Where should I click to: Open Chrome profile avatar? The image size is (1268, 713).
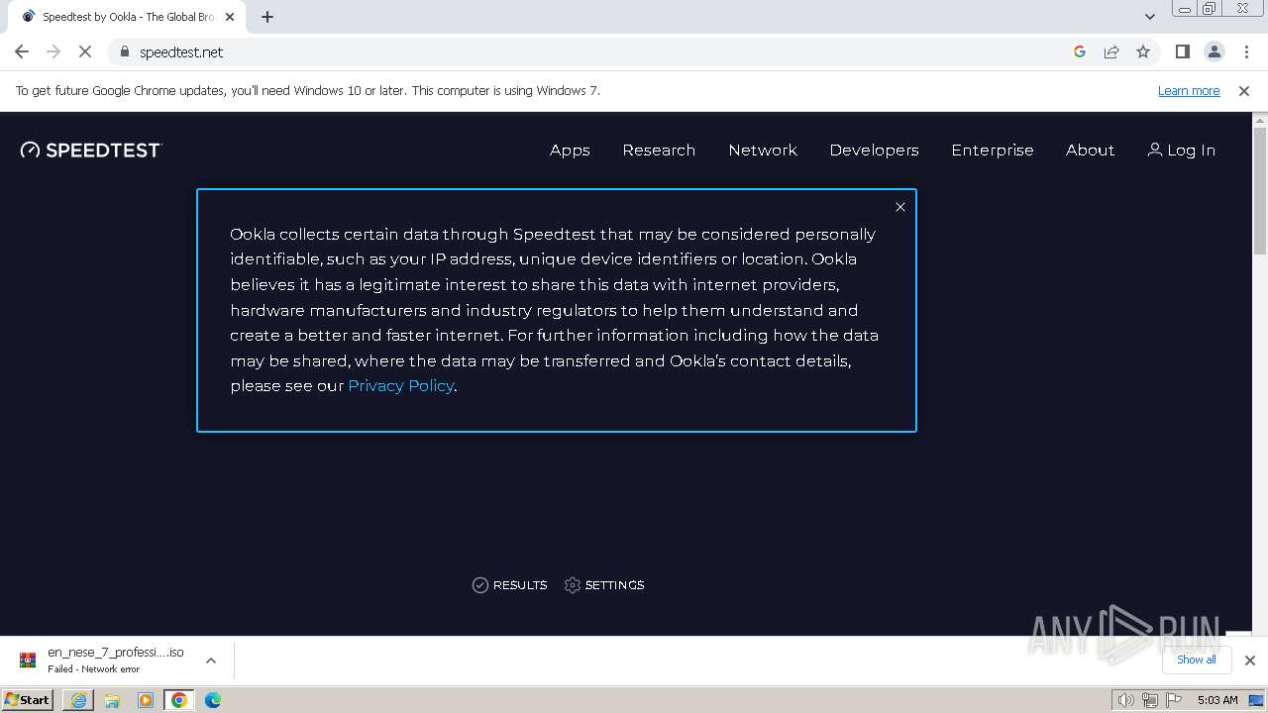pyautogui.click(x=1215, y=51)
